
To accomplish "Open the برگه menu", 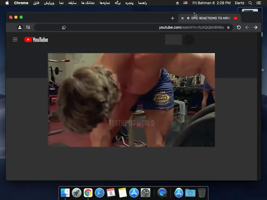I will click(118, 3).
